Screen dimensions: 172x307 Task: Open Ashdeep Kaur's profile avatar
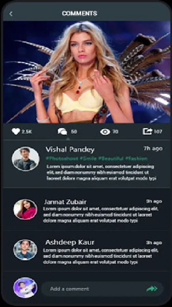pyautogui.click(x=25, y=250)
